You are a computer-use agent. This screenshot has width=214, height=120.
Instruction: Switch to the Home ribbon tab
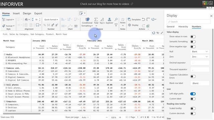click(6, 13)
